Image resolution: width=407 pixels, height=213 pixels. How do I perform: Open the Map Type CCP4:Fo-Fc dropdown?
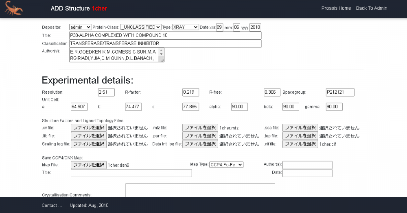tap(226, 164)
